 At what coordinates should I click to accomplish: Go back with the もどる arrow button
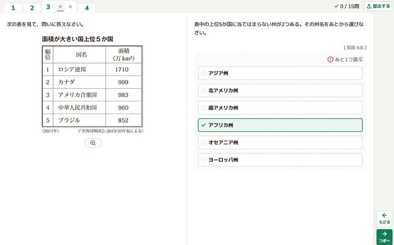point(384,218)
